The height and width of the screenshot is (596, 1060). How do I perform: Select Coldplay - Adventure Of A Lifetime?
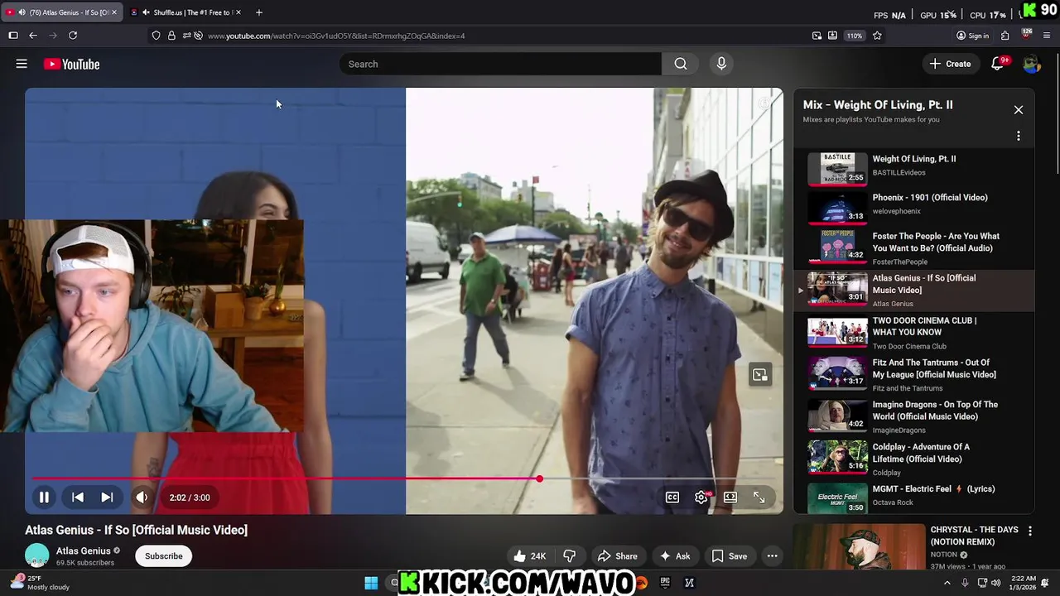point(914,459)
